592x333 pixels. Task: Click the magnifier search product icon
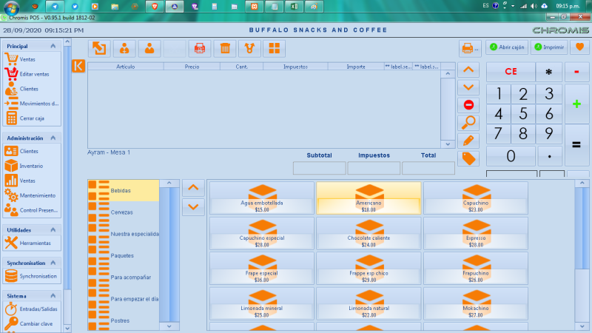click(x=468, y=123)
